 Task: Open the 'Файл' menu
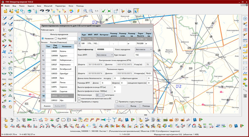point(7,6)
